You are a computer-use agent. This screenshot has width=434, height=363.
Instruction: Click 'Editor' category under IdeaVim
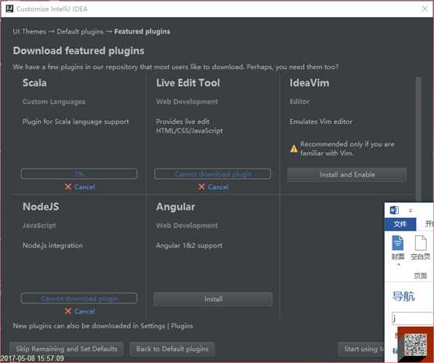[x=299, y=102]
